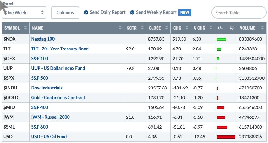The height and width of the screenshot is (143, 268).
Task: Click the 6.30 percent change value
Action: point(197,39)
